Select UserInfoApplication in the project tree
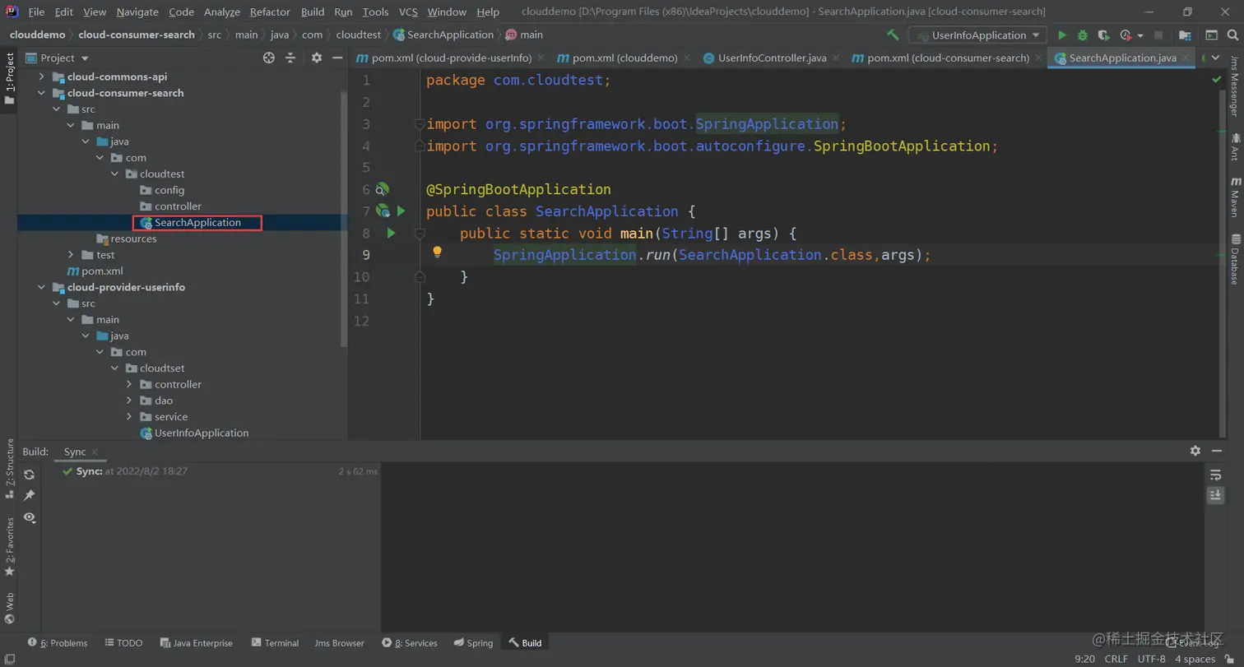Image resolution: width=1244 pixels, height=667 pixels. pyautogui.click(x=201, y=433)
